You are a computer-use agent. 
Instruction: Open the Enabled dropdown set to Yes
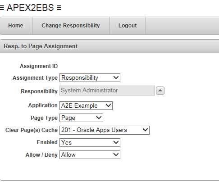pos(90,142)
